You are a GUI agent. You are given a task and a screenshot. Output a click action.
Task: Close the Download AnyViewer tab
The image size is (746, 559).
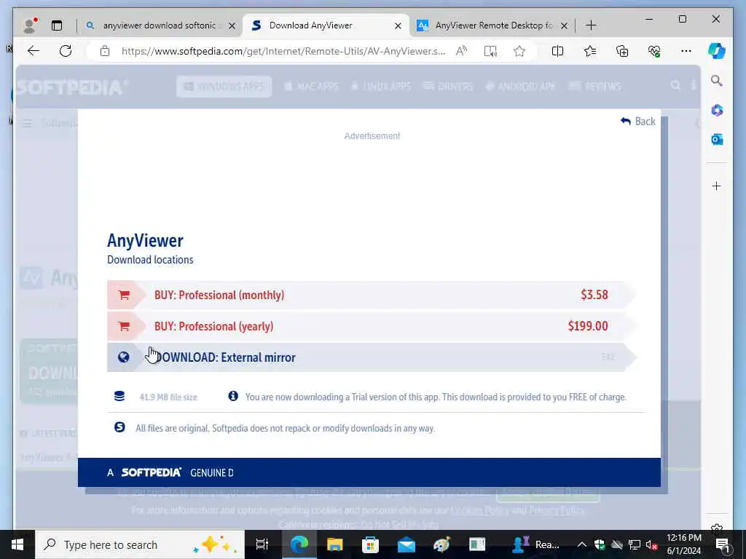click(x=398, y=25)
